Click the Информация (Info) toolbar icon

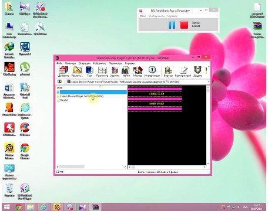pyautogui.click(x=152, y=72)
